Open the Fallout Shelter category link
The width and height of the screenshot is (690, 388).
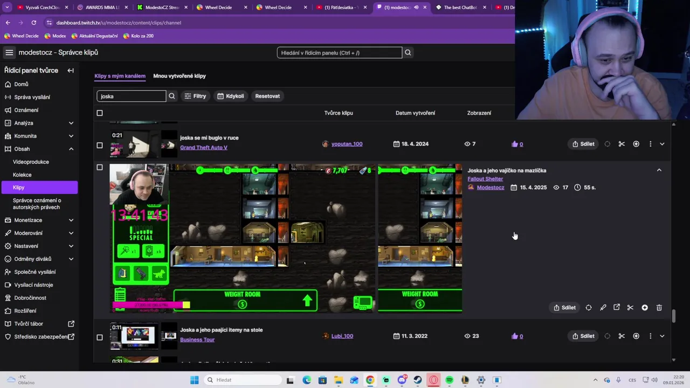(485, 179)
